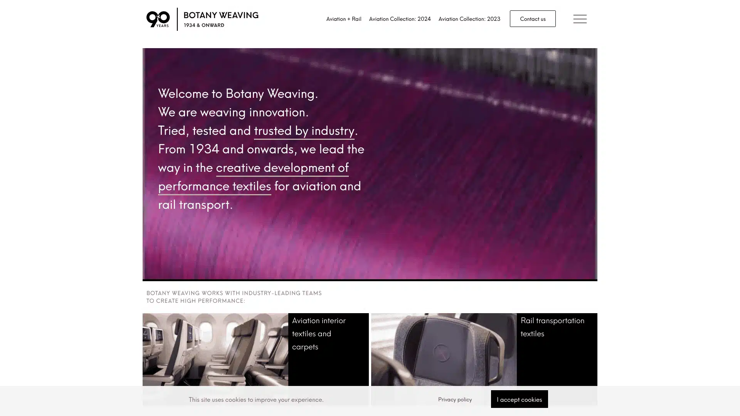Open the Rail transportation textiles card
Screen dimensions: 740x416
(552, 327)
